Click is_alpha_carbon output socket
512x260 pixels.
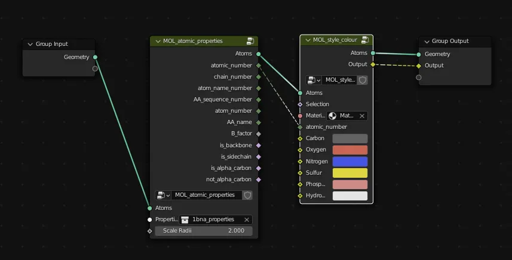click(x=258, y=168)
